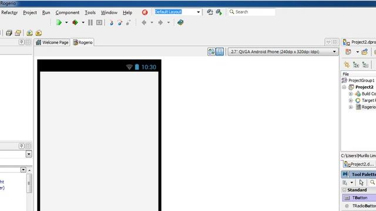Open the Help menu
The image size is (376, 211).
pos(127,12)
